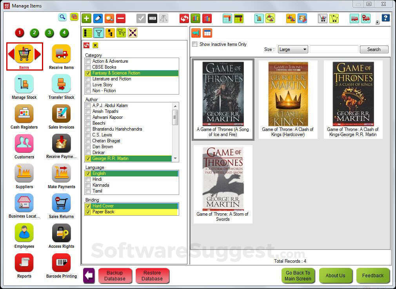The width and height of the screenshot is (396, 289).
Task: Click the Author list scroll up arrow
Action: click(x=175, y=105)
